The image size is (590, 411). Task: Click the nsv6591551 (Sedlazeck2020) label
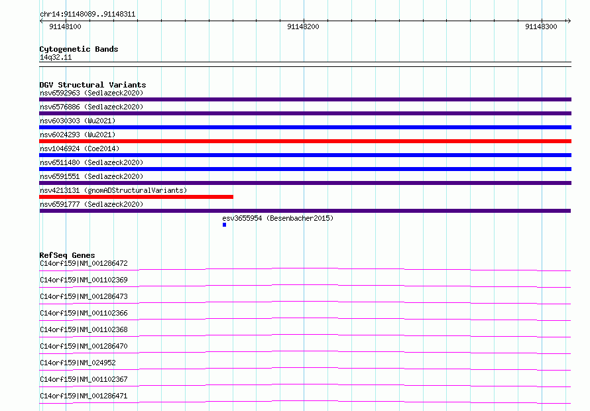pos(91,176)
